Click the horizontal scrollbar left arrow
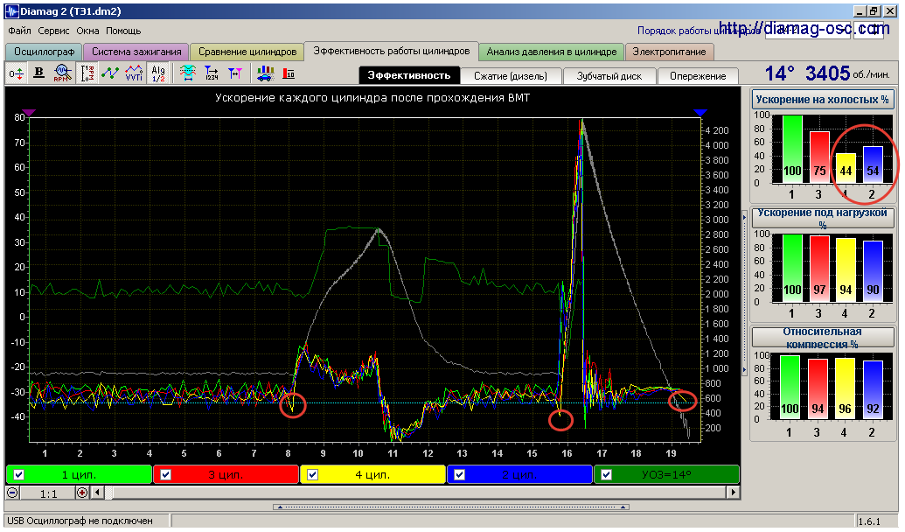 point(97,493)
